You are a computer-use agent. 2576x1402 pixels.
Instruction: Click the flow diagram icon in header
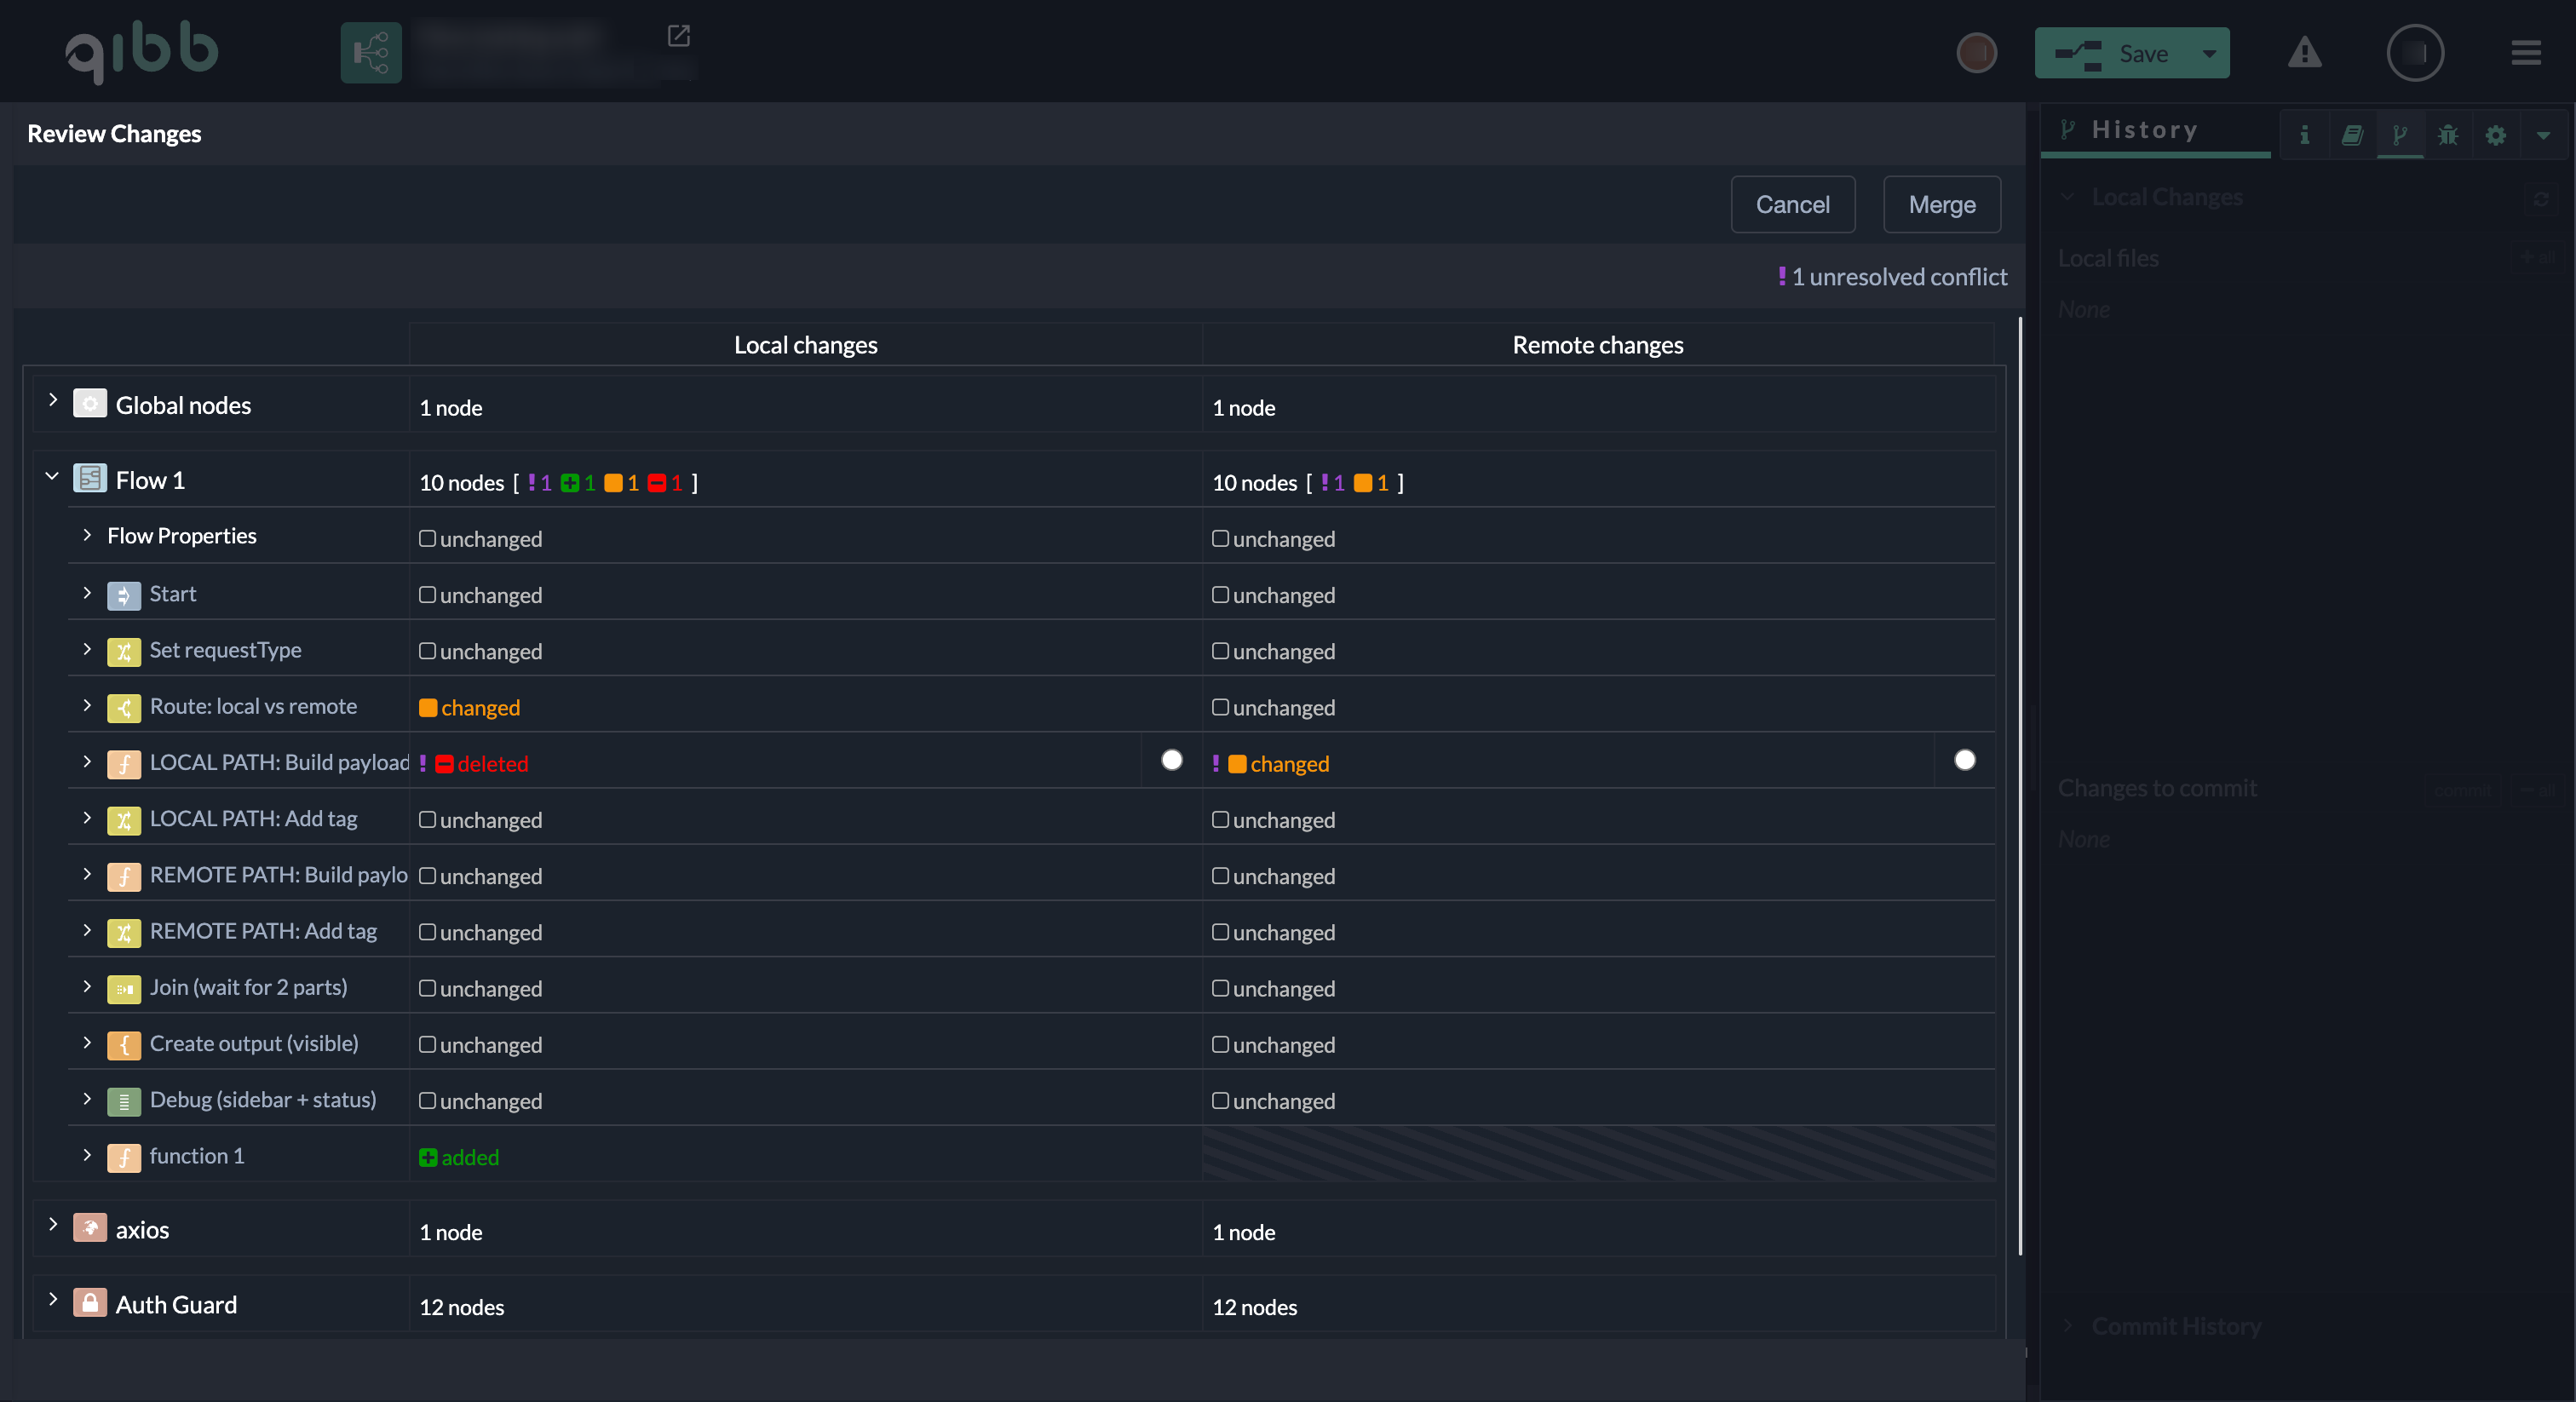pyautogui.click(x=370, y=53)
